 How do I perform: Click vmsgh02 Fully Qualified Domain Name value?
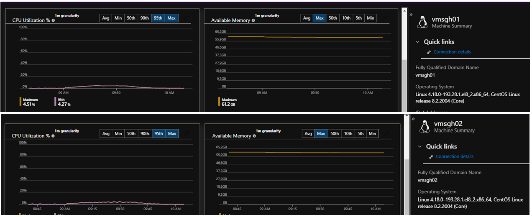[427, 181]
